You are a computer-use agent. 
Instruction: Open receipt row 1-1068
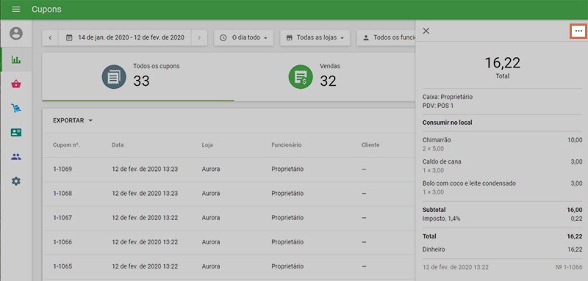[x=229, y=194]
